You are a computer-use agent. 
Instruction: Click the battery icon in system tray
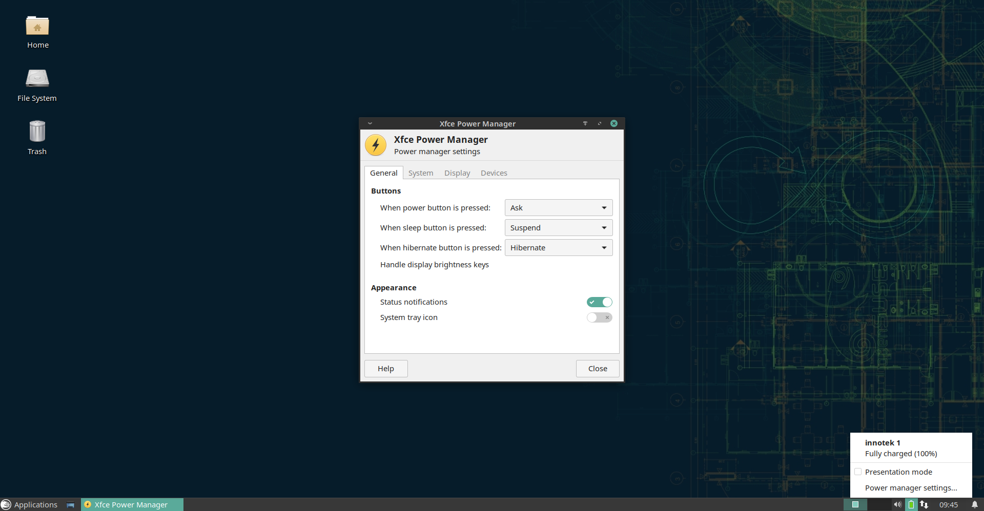click(911, 504)
